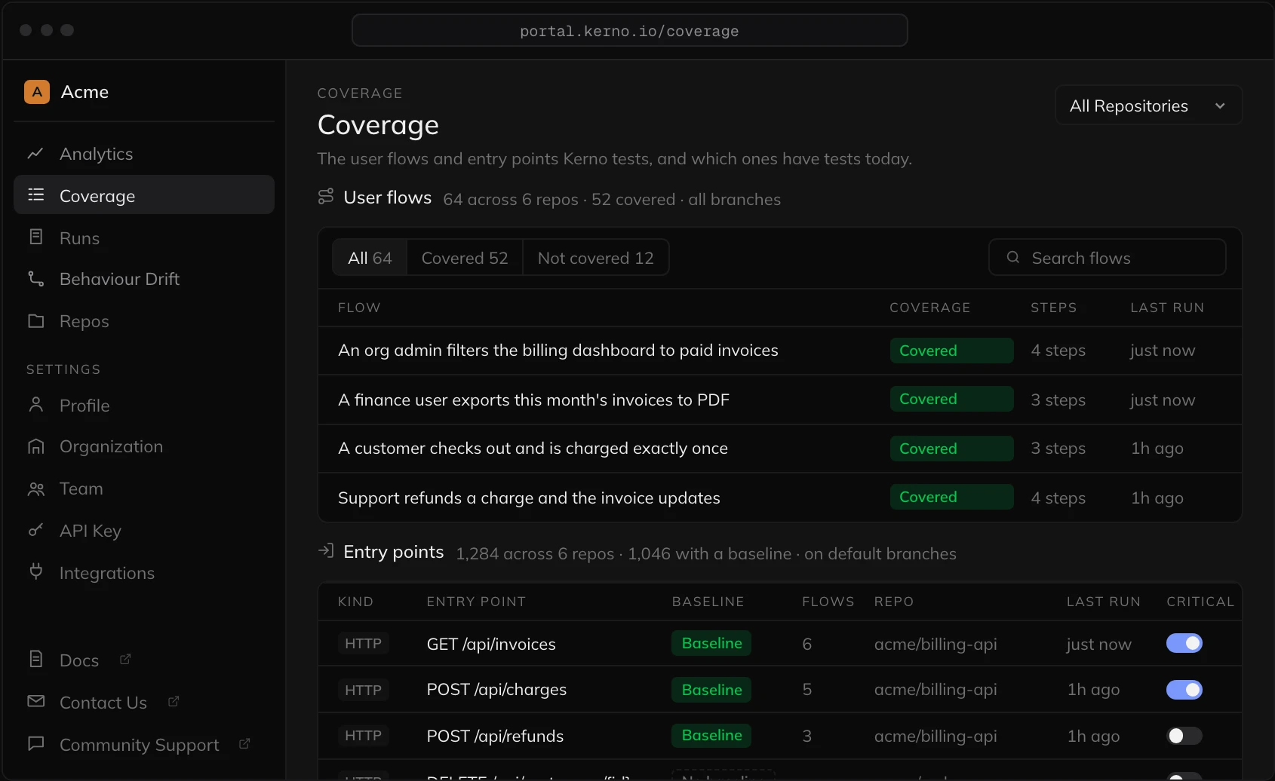This screenshot has width=1275, height=781.
Task: Click the Integrations plug icon
Action: point(35,571)
